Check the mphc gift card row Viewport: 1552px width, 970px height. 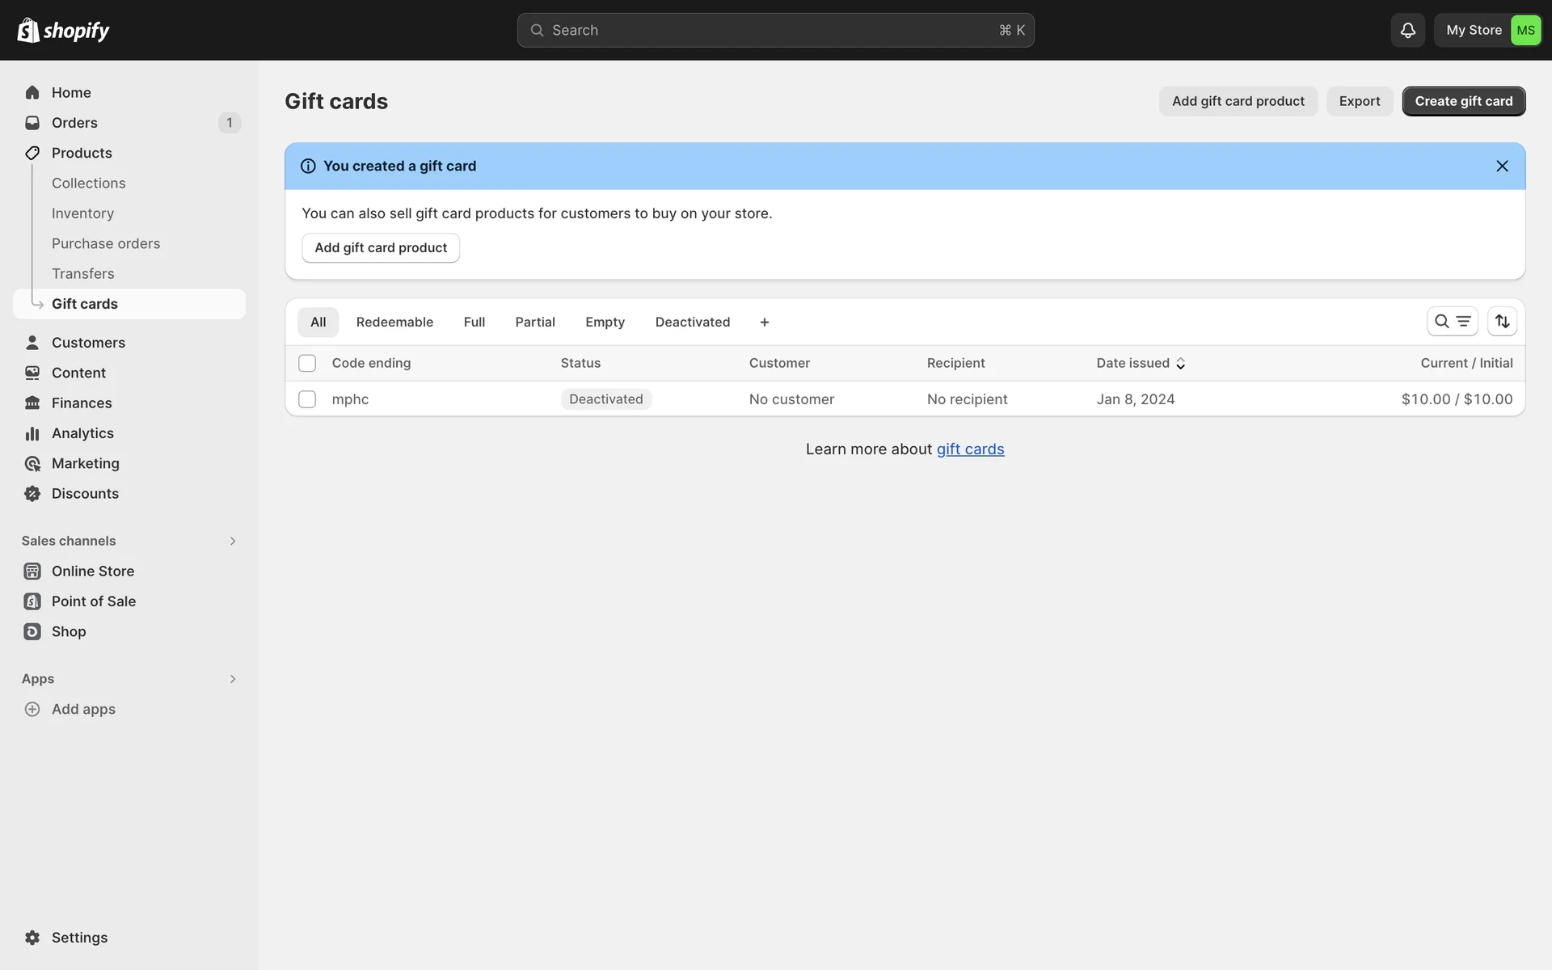(307, 399)
